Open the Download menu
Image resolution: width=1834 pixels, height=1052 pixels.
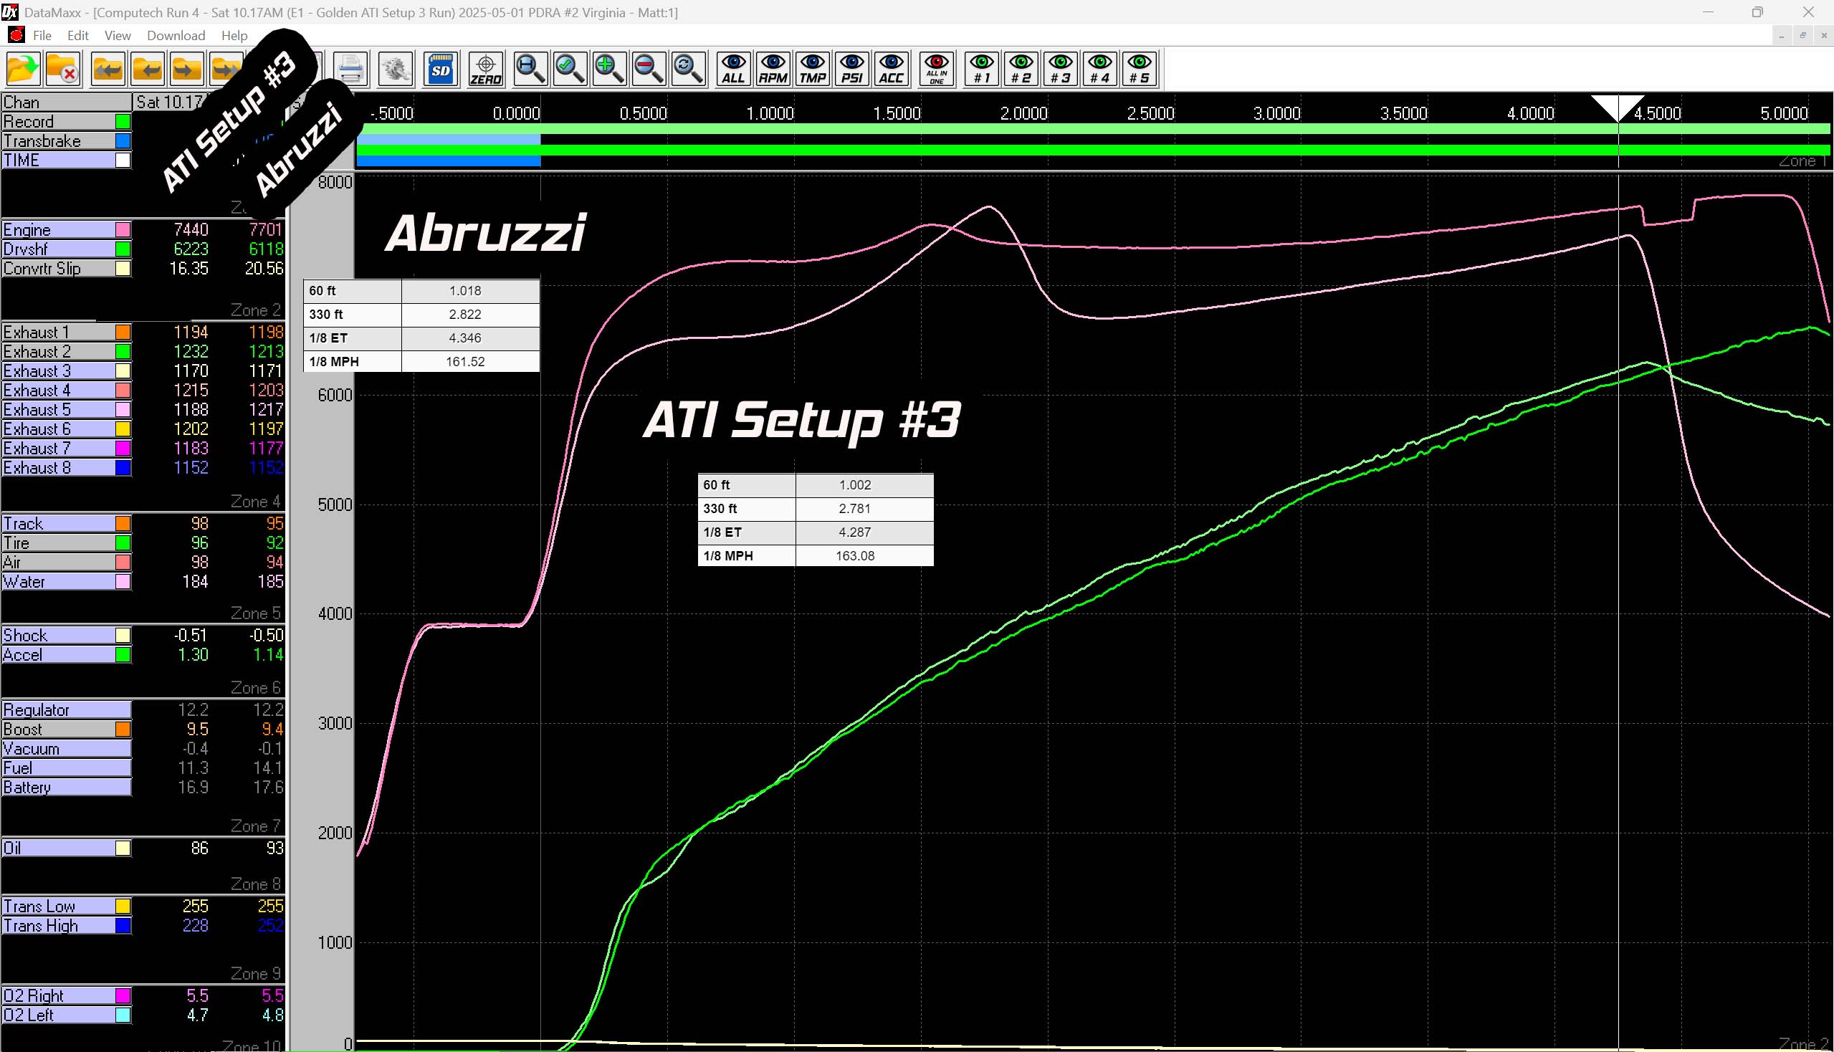(x=176, y=35)
